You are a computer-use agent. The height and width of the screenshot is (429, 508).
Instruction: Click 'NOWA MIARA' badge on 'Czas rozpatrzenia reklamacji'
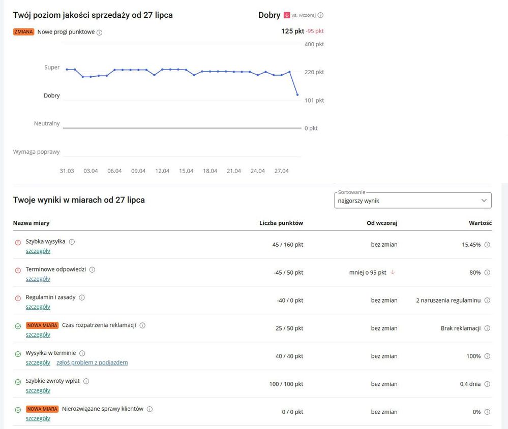coord(42,325)
